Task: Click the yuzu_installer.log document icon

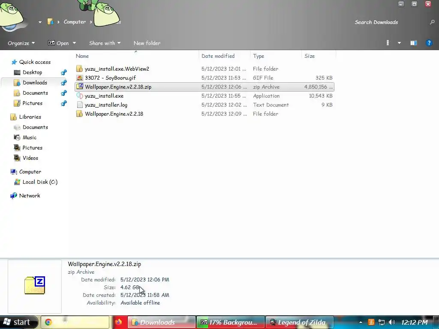Action: coord(79,105)
